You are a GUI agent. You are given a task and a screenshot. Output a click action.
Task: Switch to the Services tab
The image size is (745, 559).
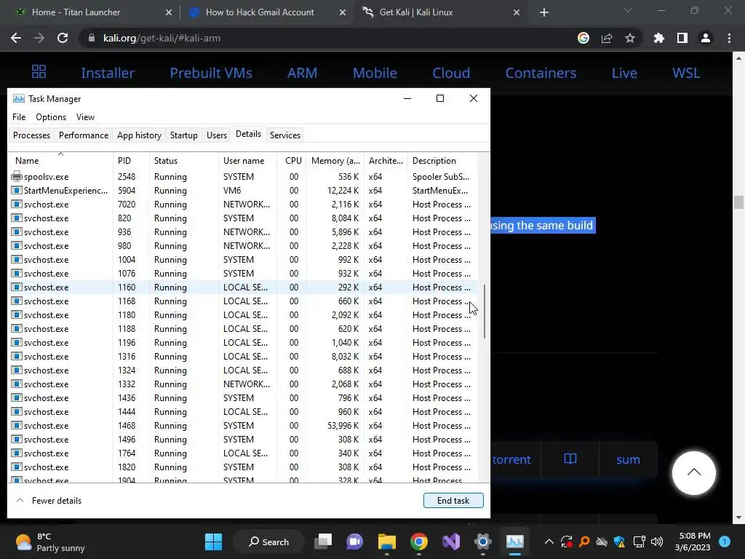click(285, 135)
